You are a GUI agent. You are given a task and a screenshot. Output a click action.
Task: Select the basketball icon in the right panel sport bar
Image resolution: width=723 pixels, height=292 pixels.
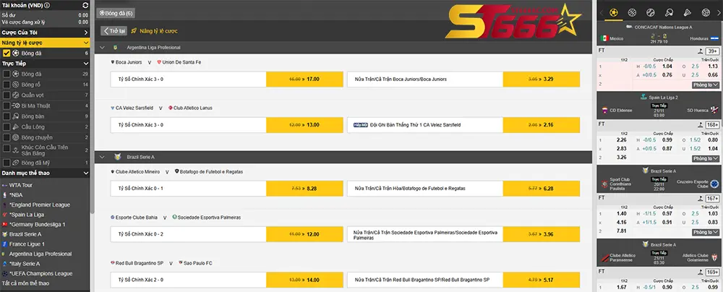click(x=632, y=12)
